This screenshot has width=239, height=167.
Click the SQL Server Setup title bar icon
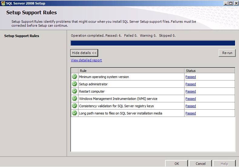3,3
